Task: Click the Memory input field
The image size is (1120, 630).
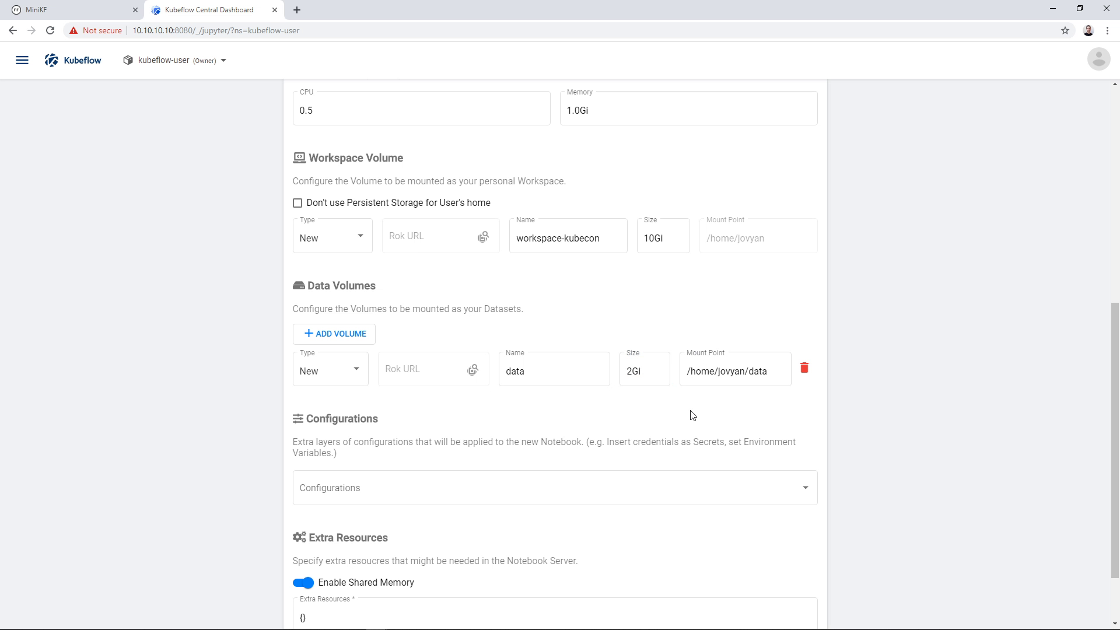Action: coord(688,108)
